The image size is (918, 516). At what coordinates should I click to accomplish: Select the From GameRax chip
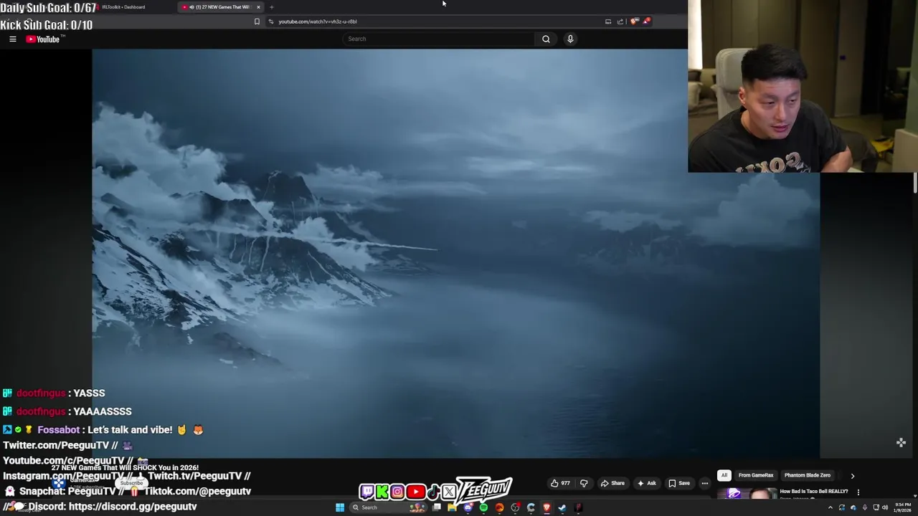coord(756,475)
